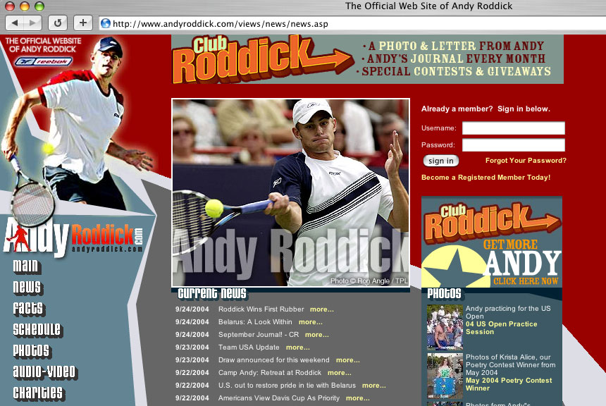Image resolution: width=606 pixels, height=406 pixels.
Task: Click the large Andy Roddick forehand photo
Action: click(x=290, y=192)
